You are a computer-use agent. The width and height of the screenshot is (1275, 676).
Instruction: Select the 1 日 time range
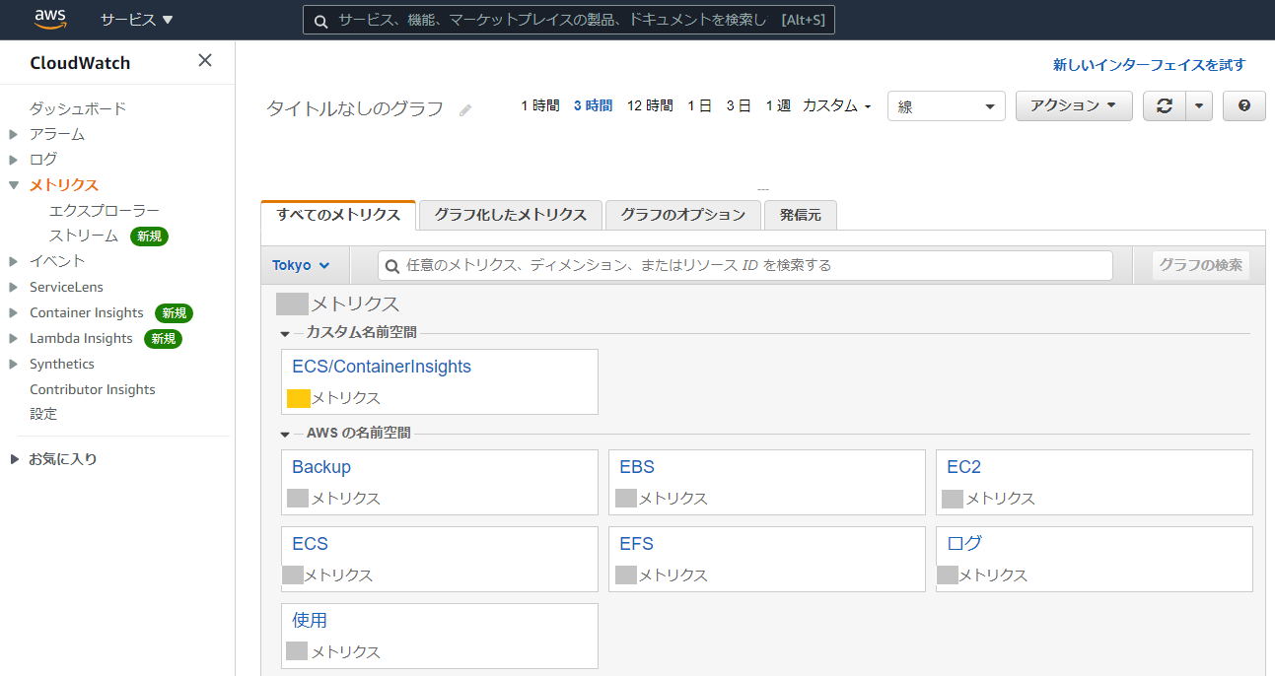[699, 105]
